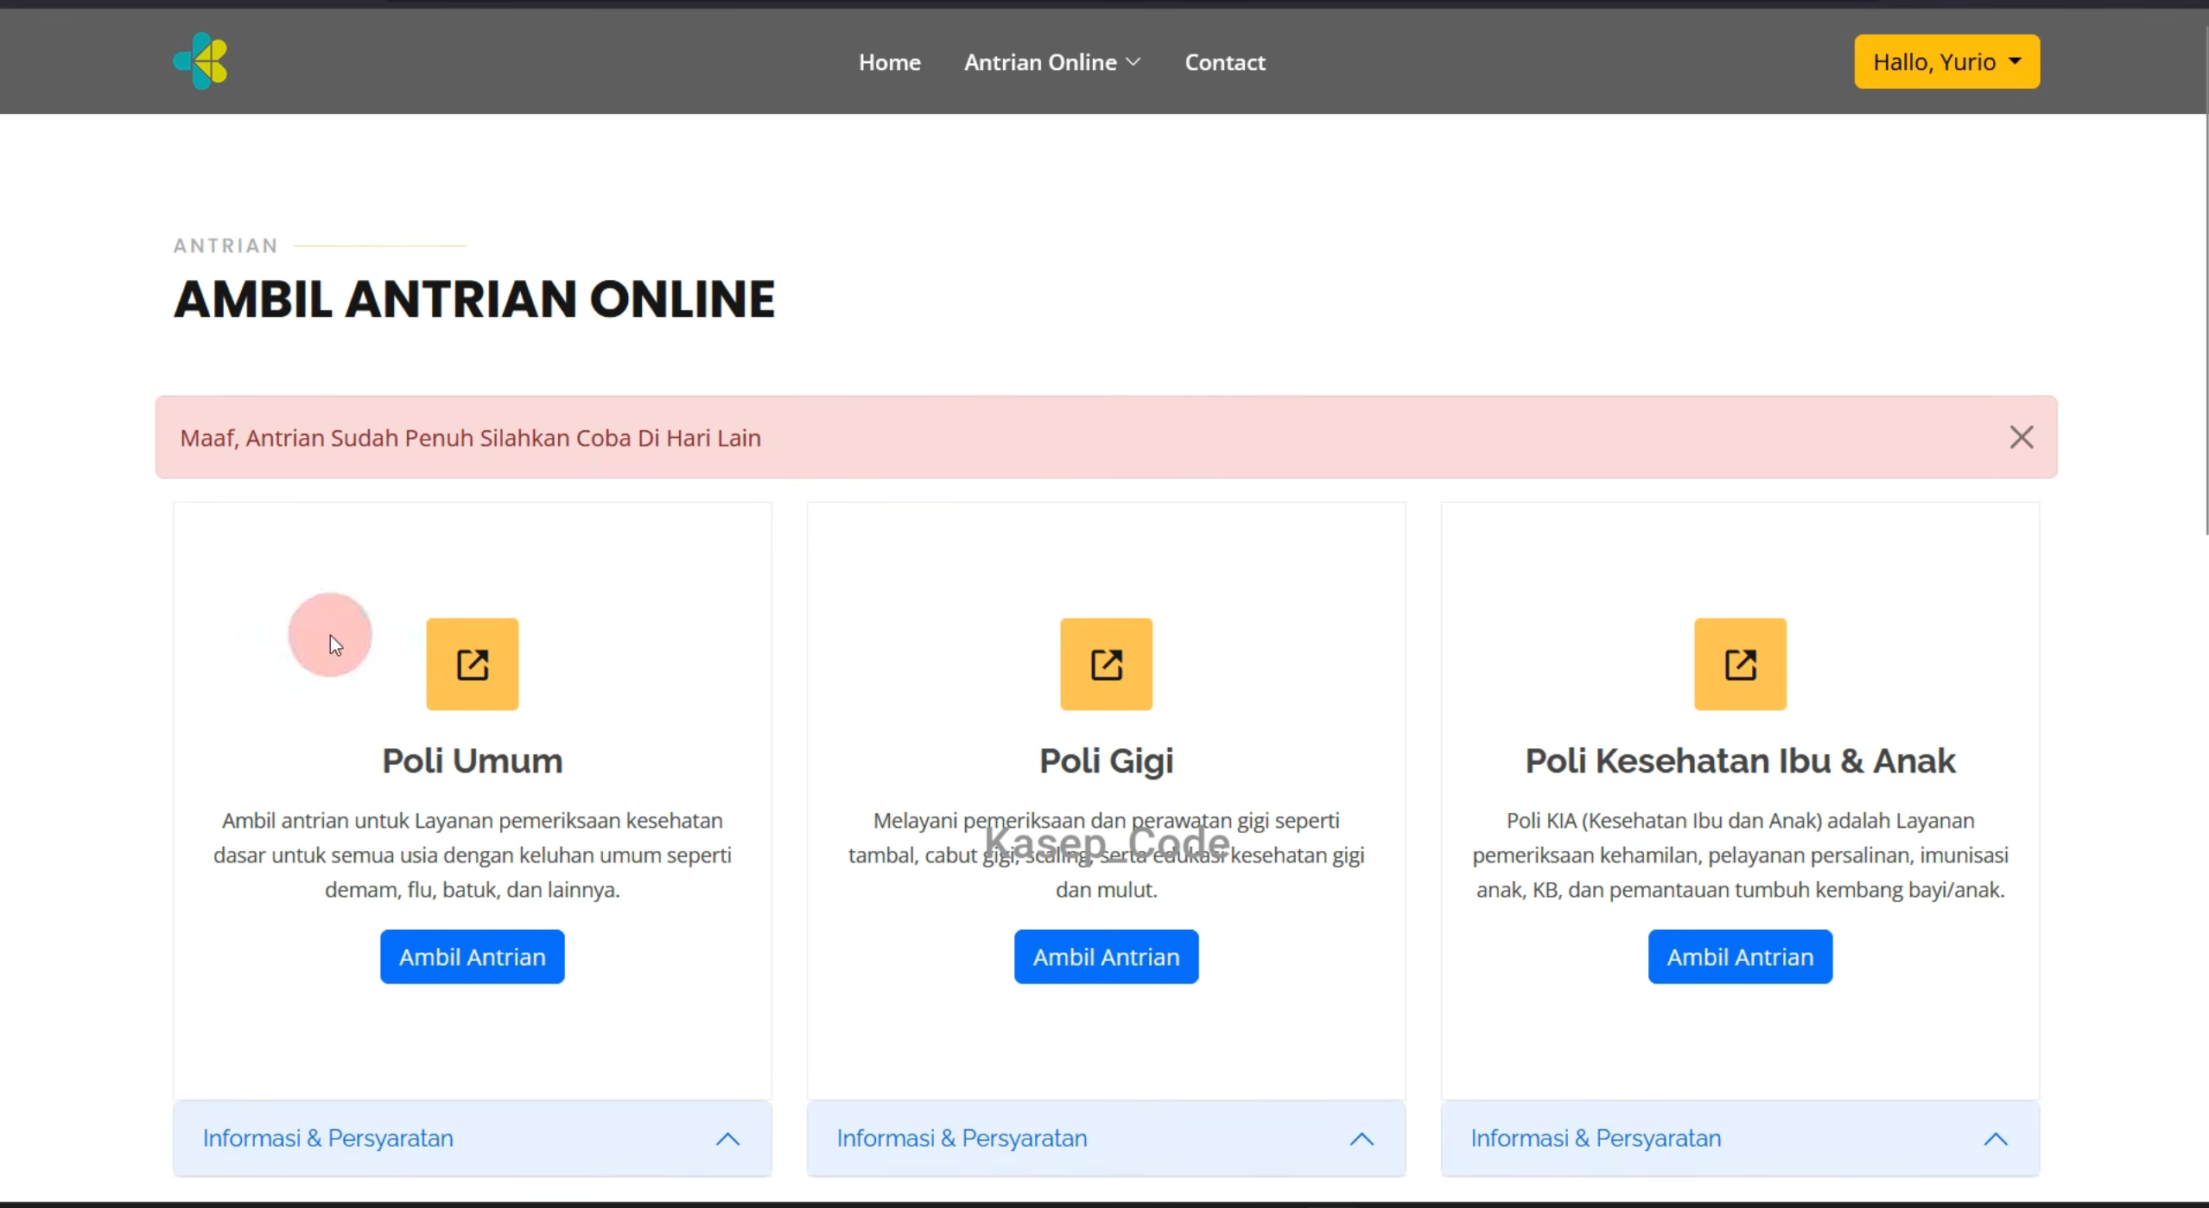Screen dimensions: 2209x1208
Task: Go to the Home page
Action: coord(889,62)
